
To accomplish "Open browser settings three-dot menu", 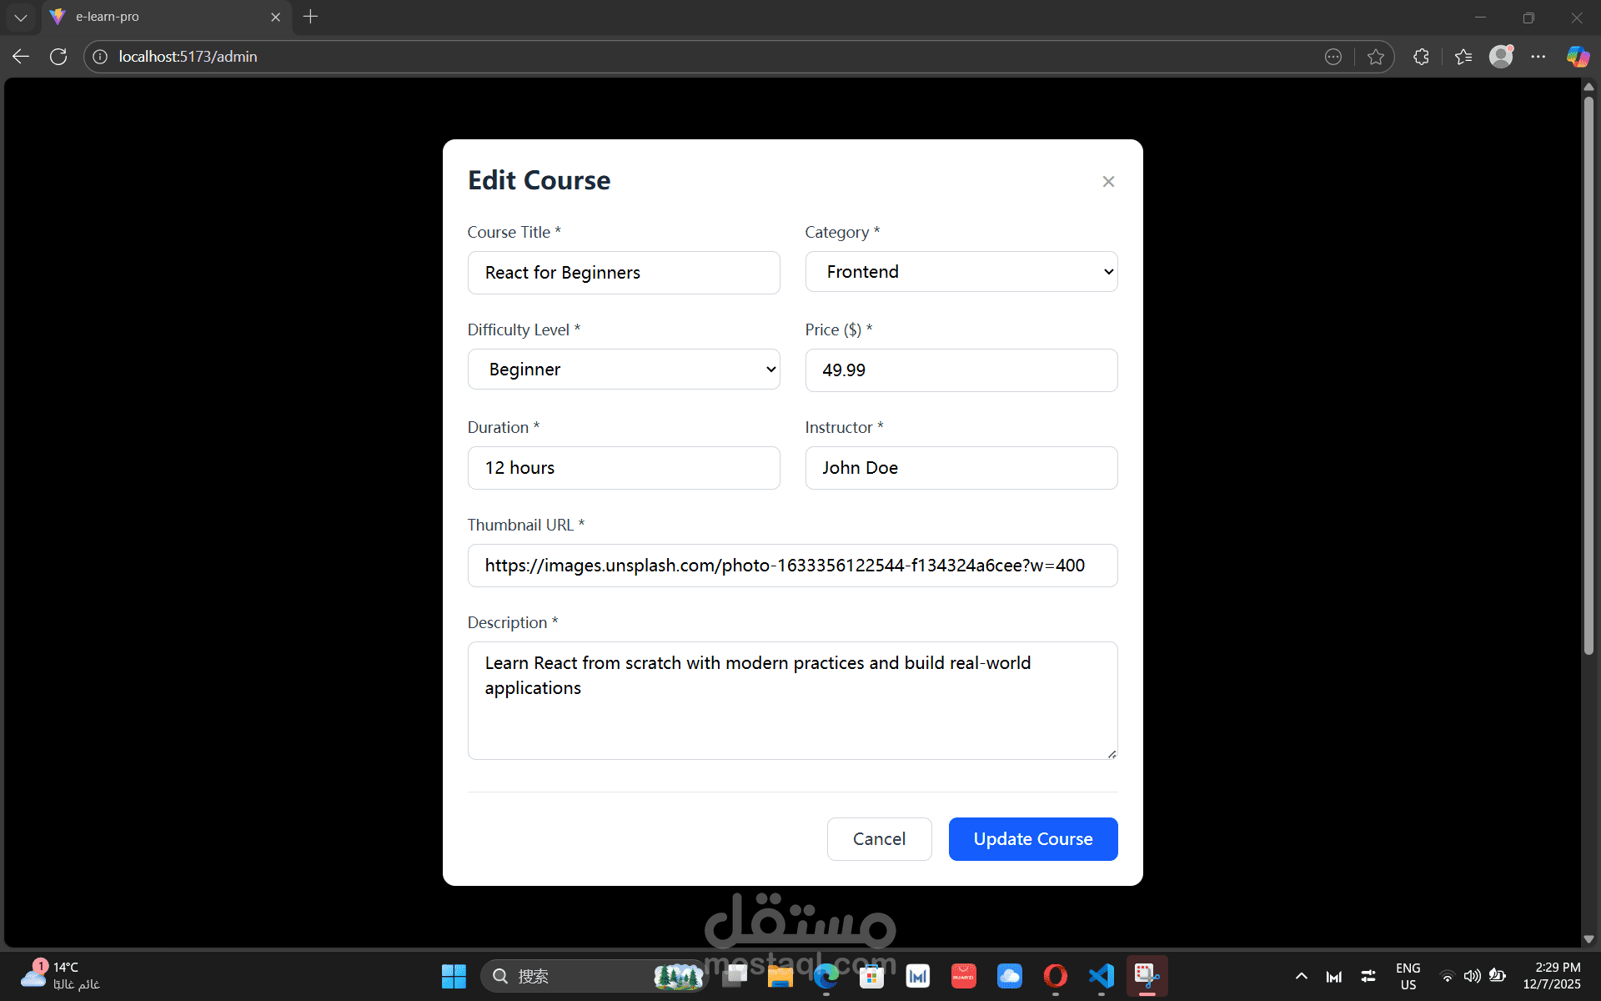I will coord(1538,57).
